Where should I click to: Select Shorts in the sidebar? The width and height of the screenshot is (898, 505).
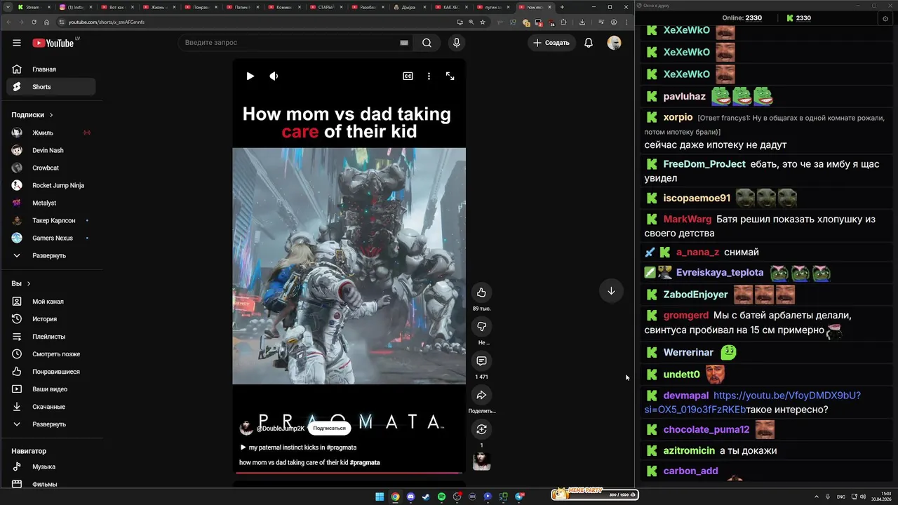(51, 87)
